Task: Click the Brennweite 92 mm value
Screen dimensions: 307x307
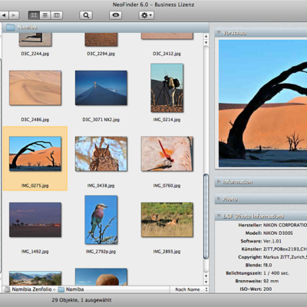Action: (x=271, y=281)
